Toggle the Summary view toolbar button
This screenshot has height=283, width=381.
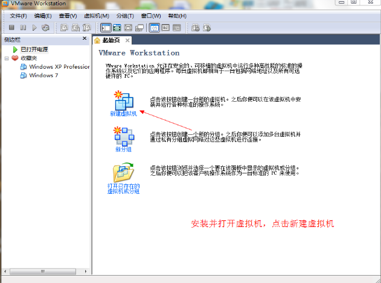[x=155, y=28]
